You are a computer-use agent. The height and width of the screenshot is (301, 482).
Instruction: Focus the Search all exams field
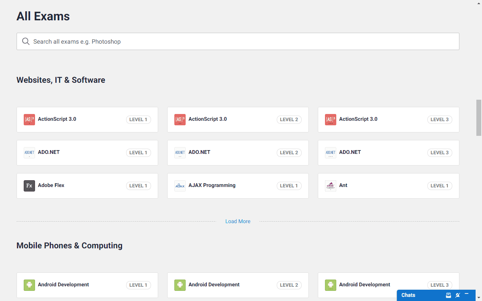point(238,41)
